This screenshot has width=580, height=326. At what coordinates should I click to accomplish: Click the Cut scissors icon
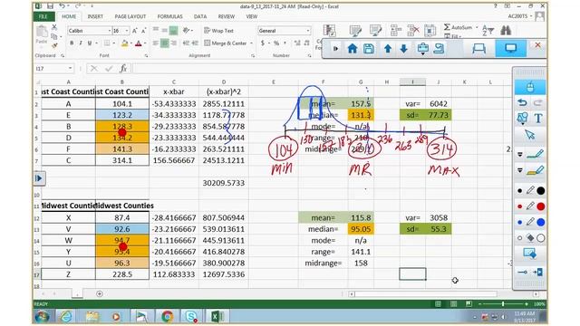pyautogui.click(x=54, y=27)
